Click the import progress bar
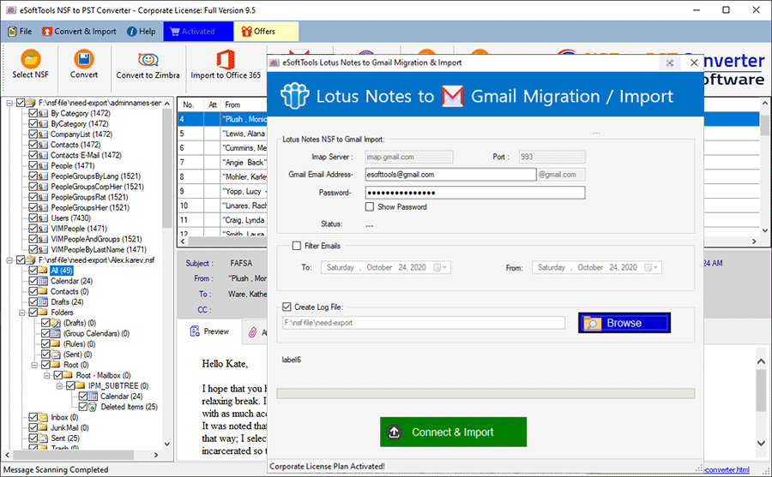 click(x=486, y=394)
